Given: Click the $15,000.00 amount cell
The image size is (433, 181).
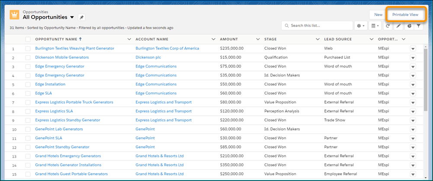Looking at the screenshot, I should pos(231,57).
